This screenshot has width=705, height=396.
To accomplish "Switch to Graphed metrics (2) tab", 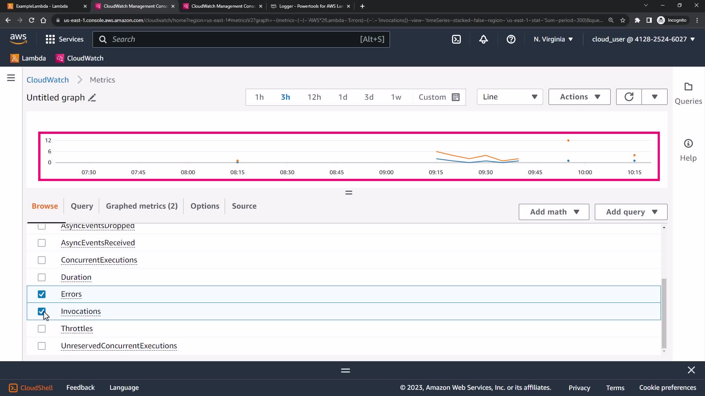I will 142,206.
